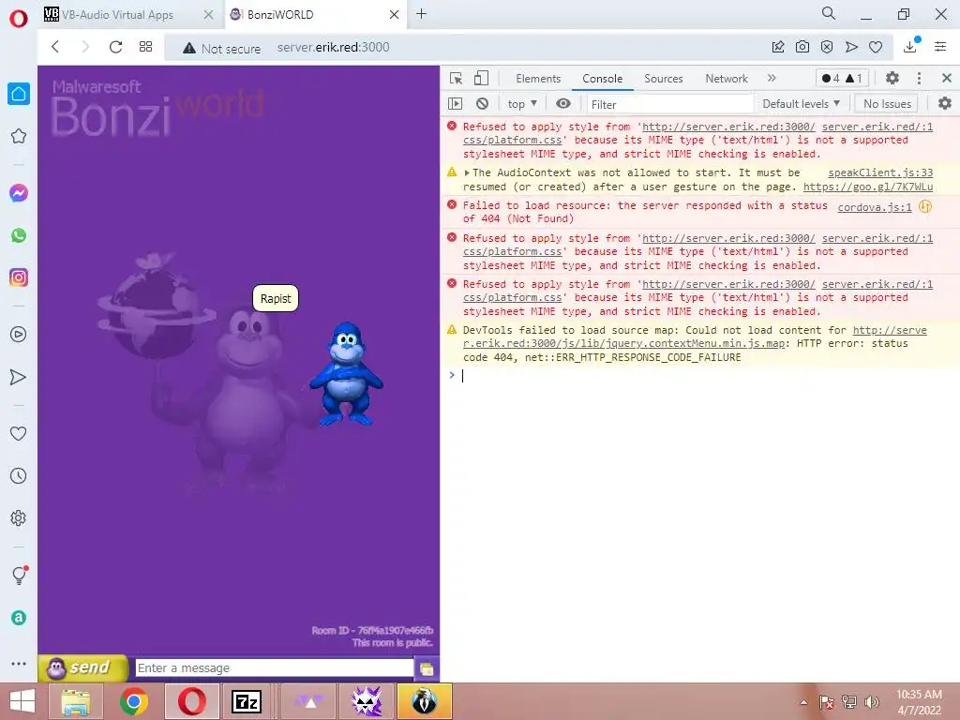The width and height of the screenshot is (960, 720).
Task: Switch to the Elements tab
Action: (x=538, y=79)
